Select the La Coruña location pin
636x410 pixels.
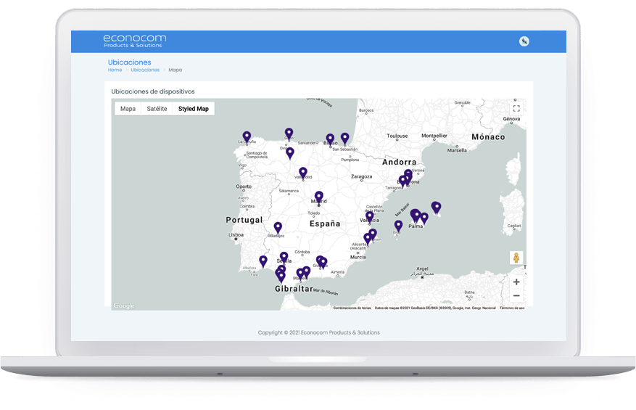click(x=247, y=136)
